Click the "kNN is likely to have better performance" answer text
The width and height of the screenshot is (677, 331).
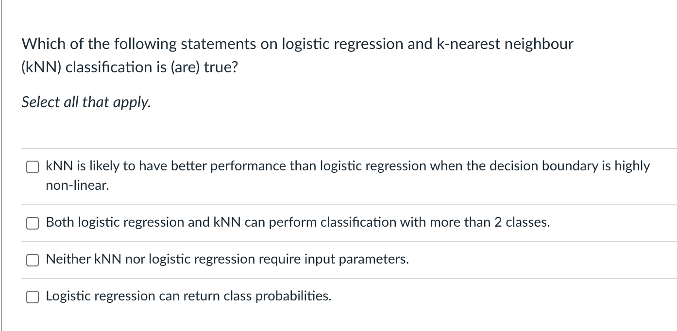point(348,175)
